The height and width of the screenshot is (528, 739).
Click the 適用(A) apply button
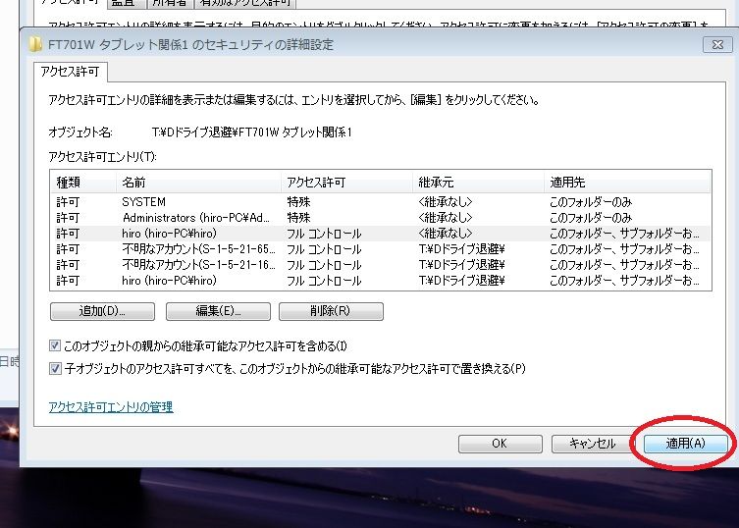pyautogui.click(x=685, y=444)
